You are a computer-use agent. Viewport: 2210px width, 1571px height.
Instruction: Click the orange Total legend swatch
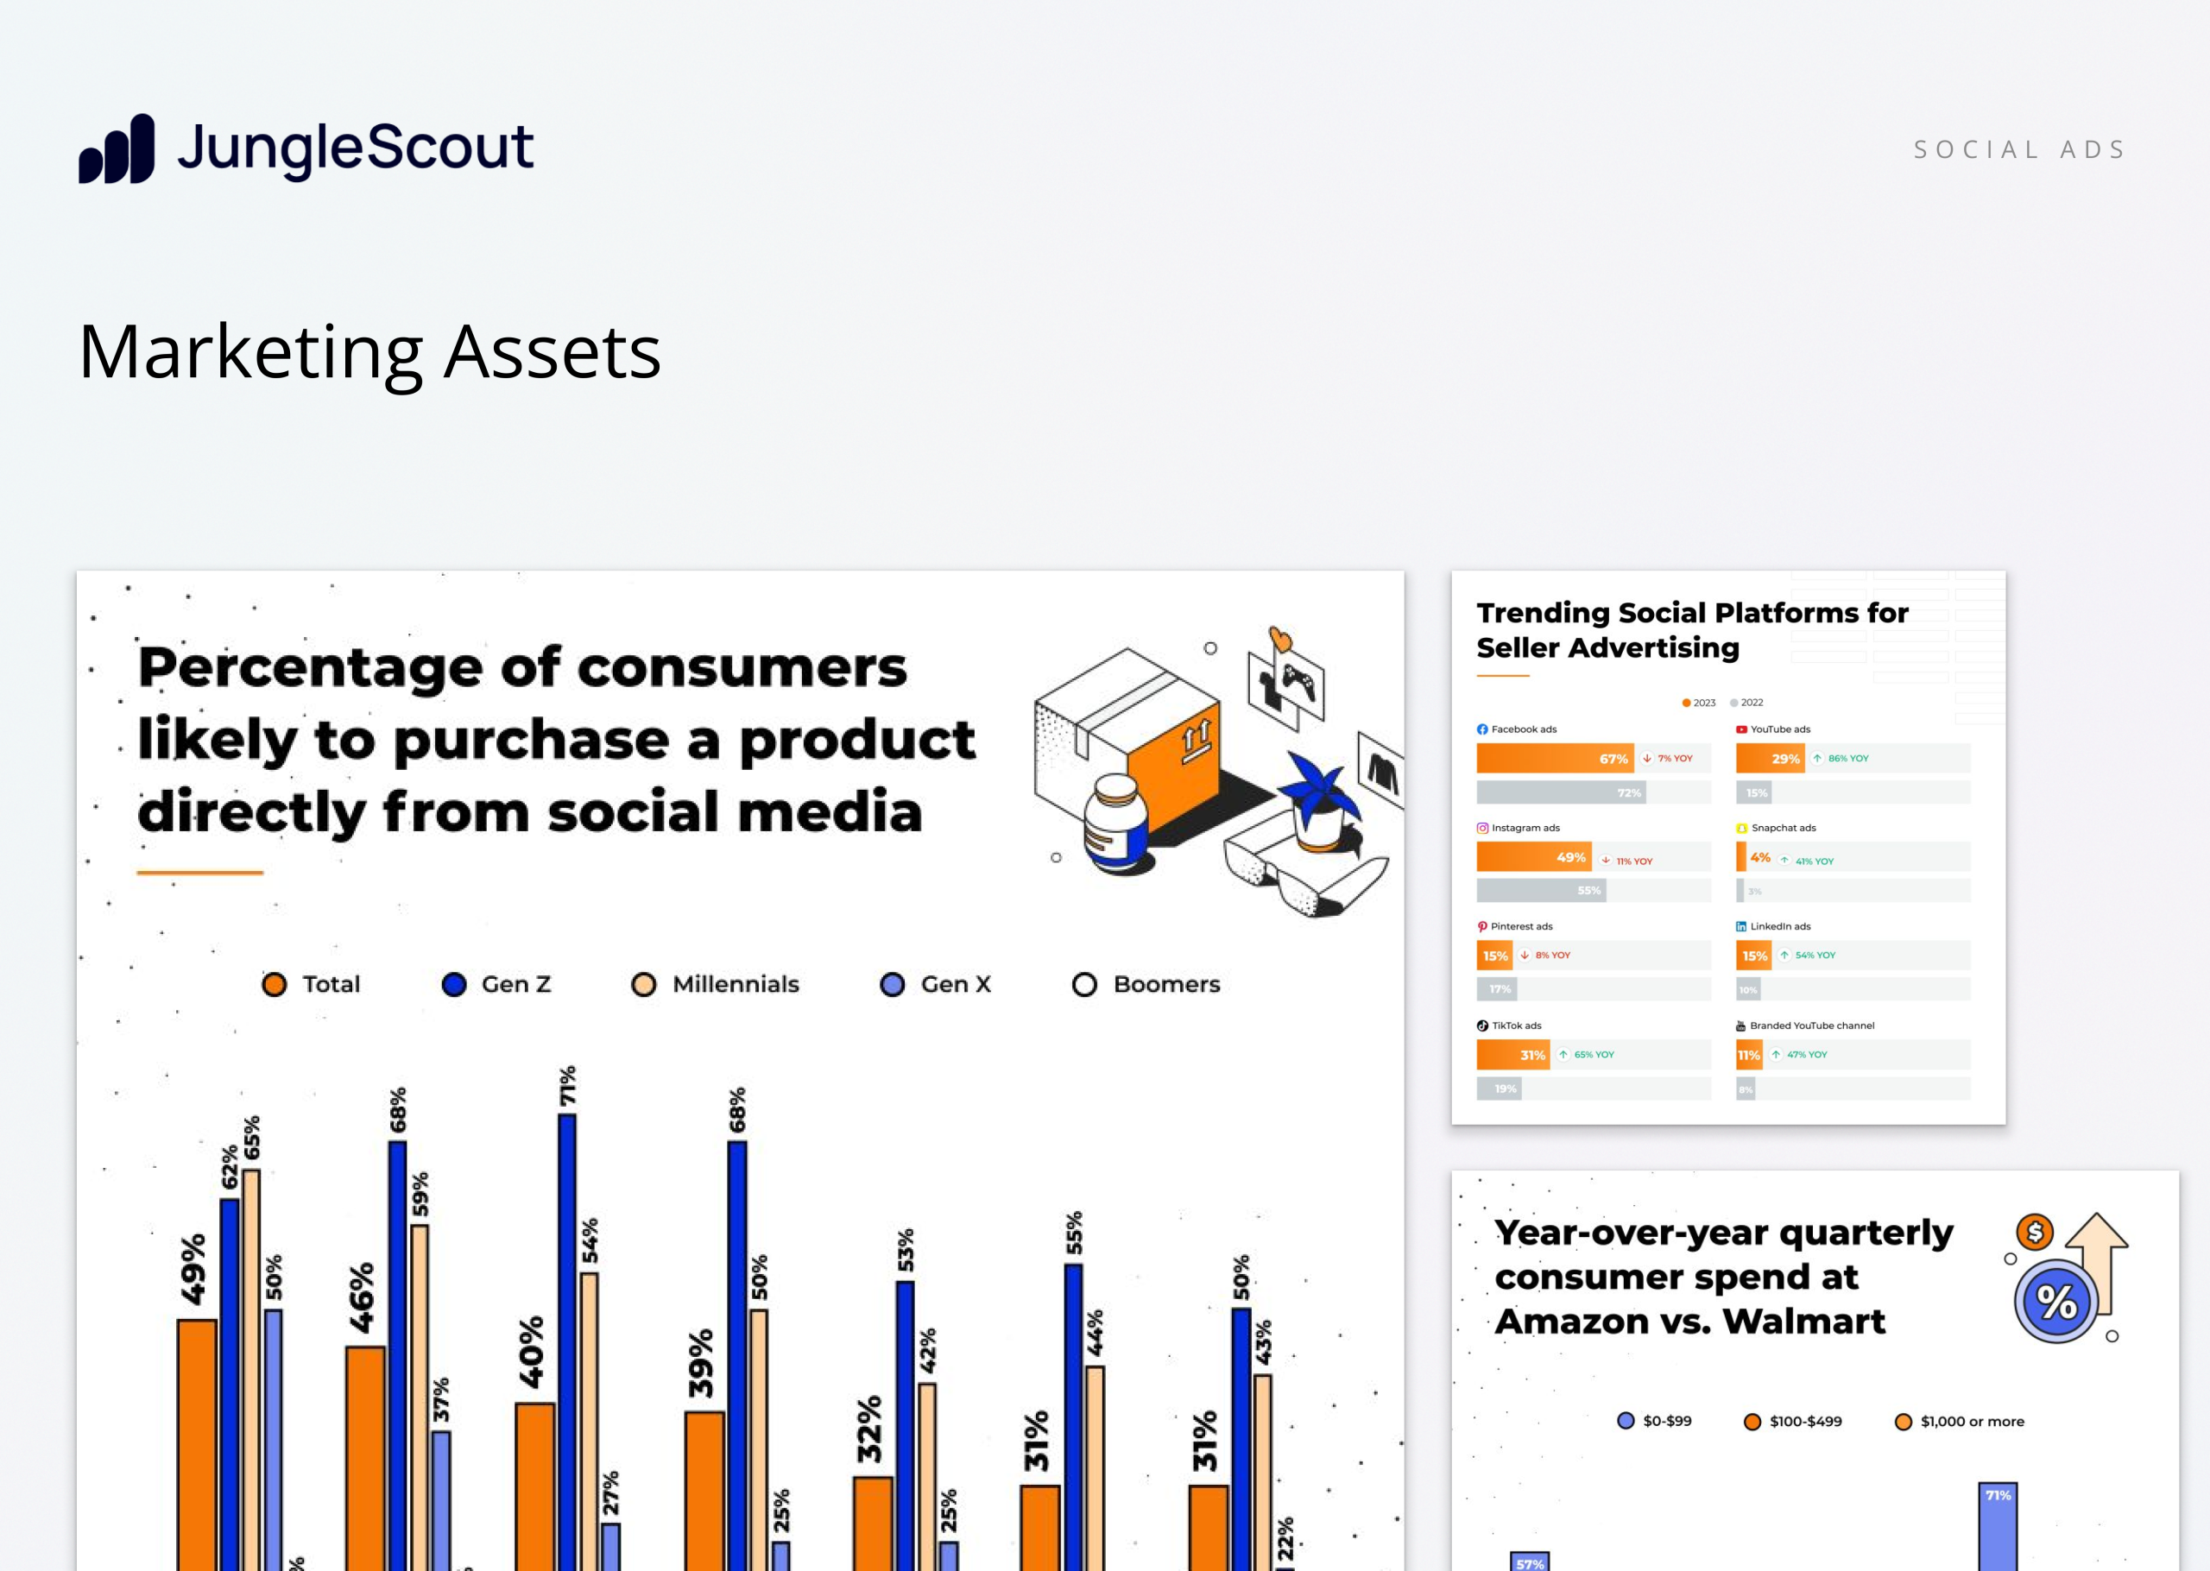coord(275,985)
